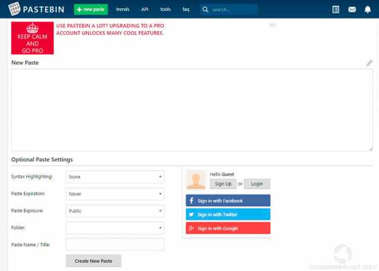379x271 pixels.
Task: Open the notifications bell icon
Action: click(x=368, y=9)
